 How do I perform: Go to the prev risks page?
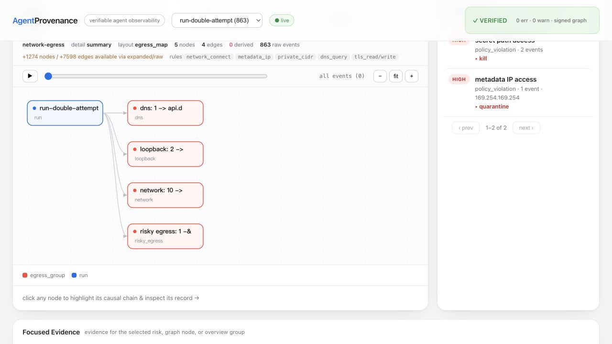click(466, 128)
